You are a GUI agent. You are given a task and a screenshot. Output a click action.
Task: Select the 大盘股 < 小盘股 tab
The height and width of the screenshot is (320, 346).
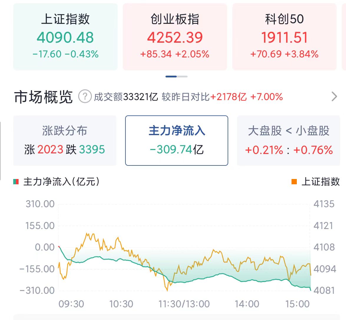click(288, 140)
